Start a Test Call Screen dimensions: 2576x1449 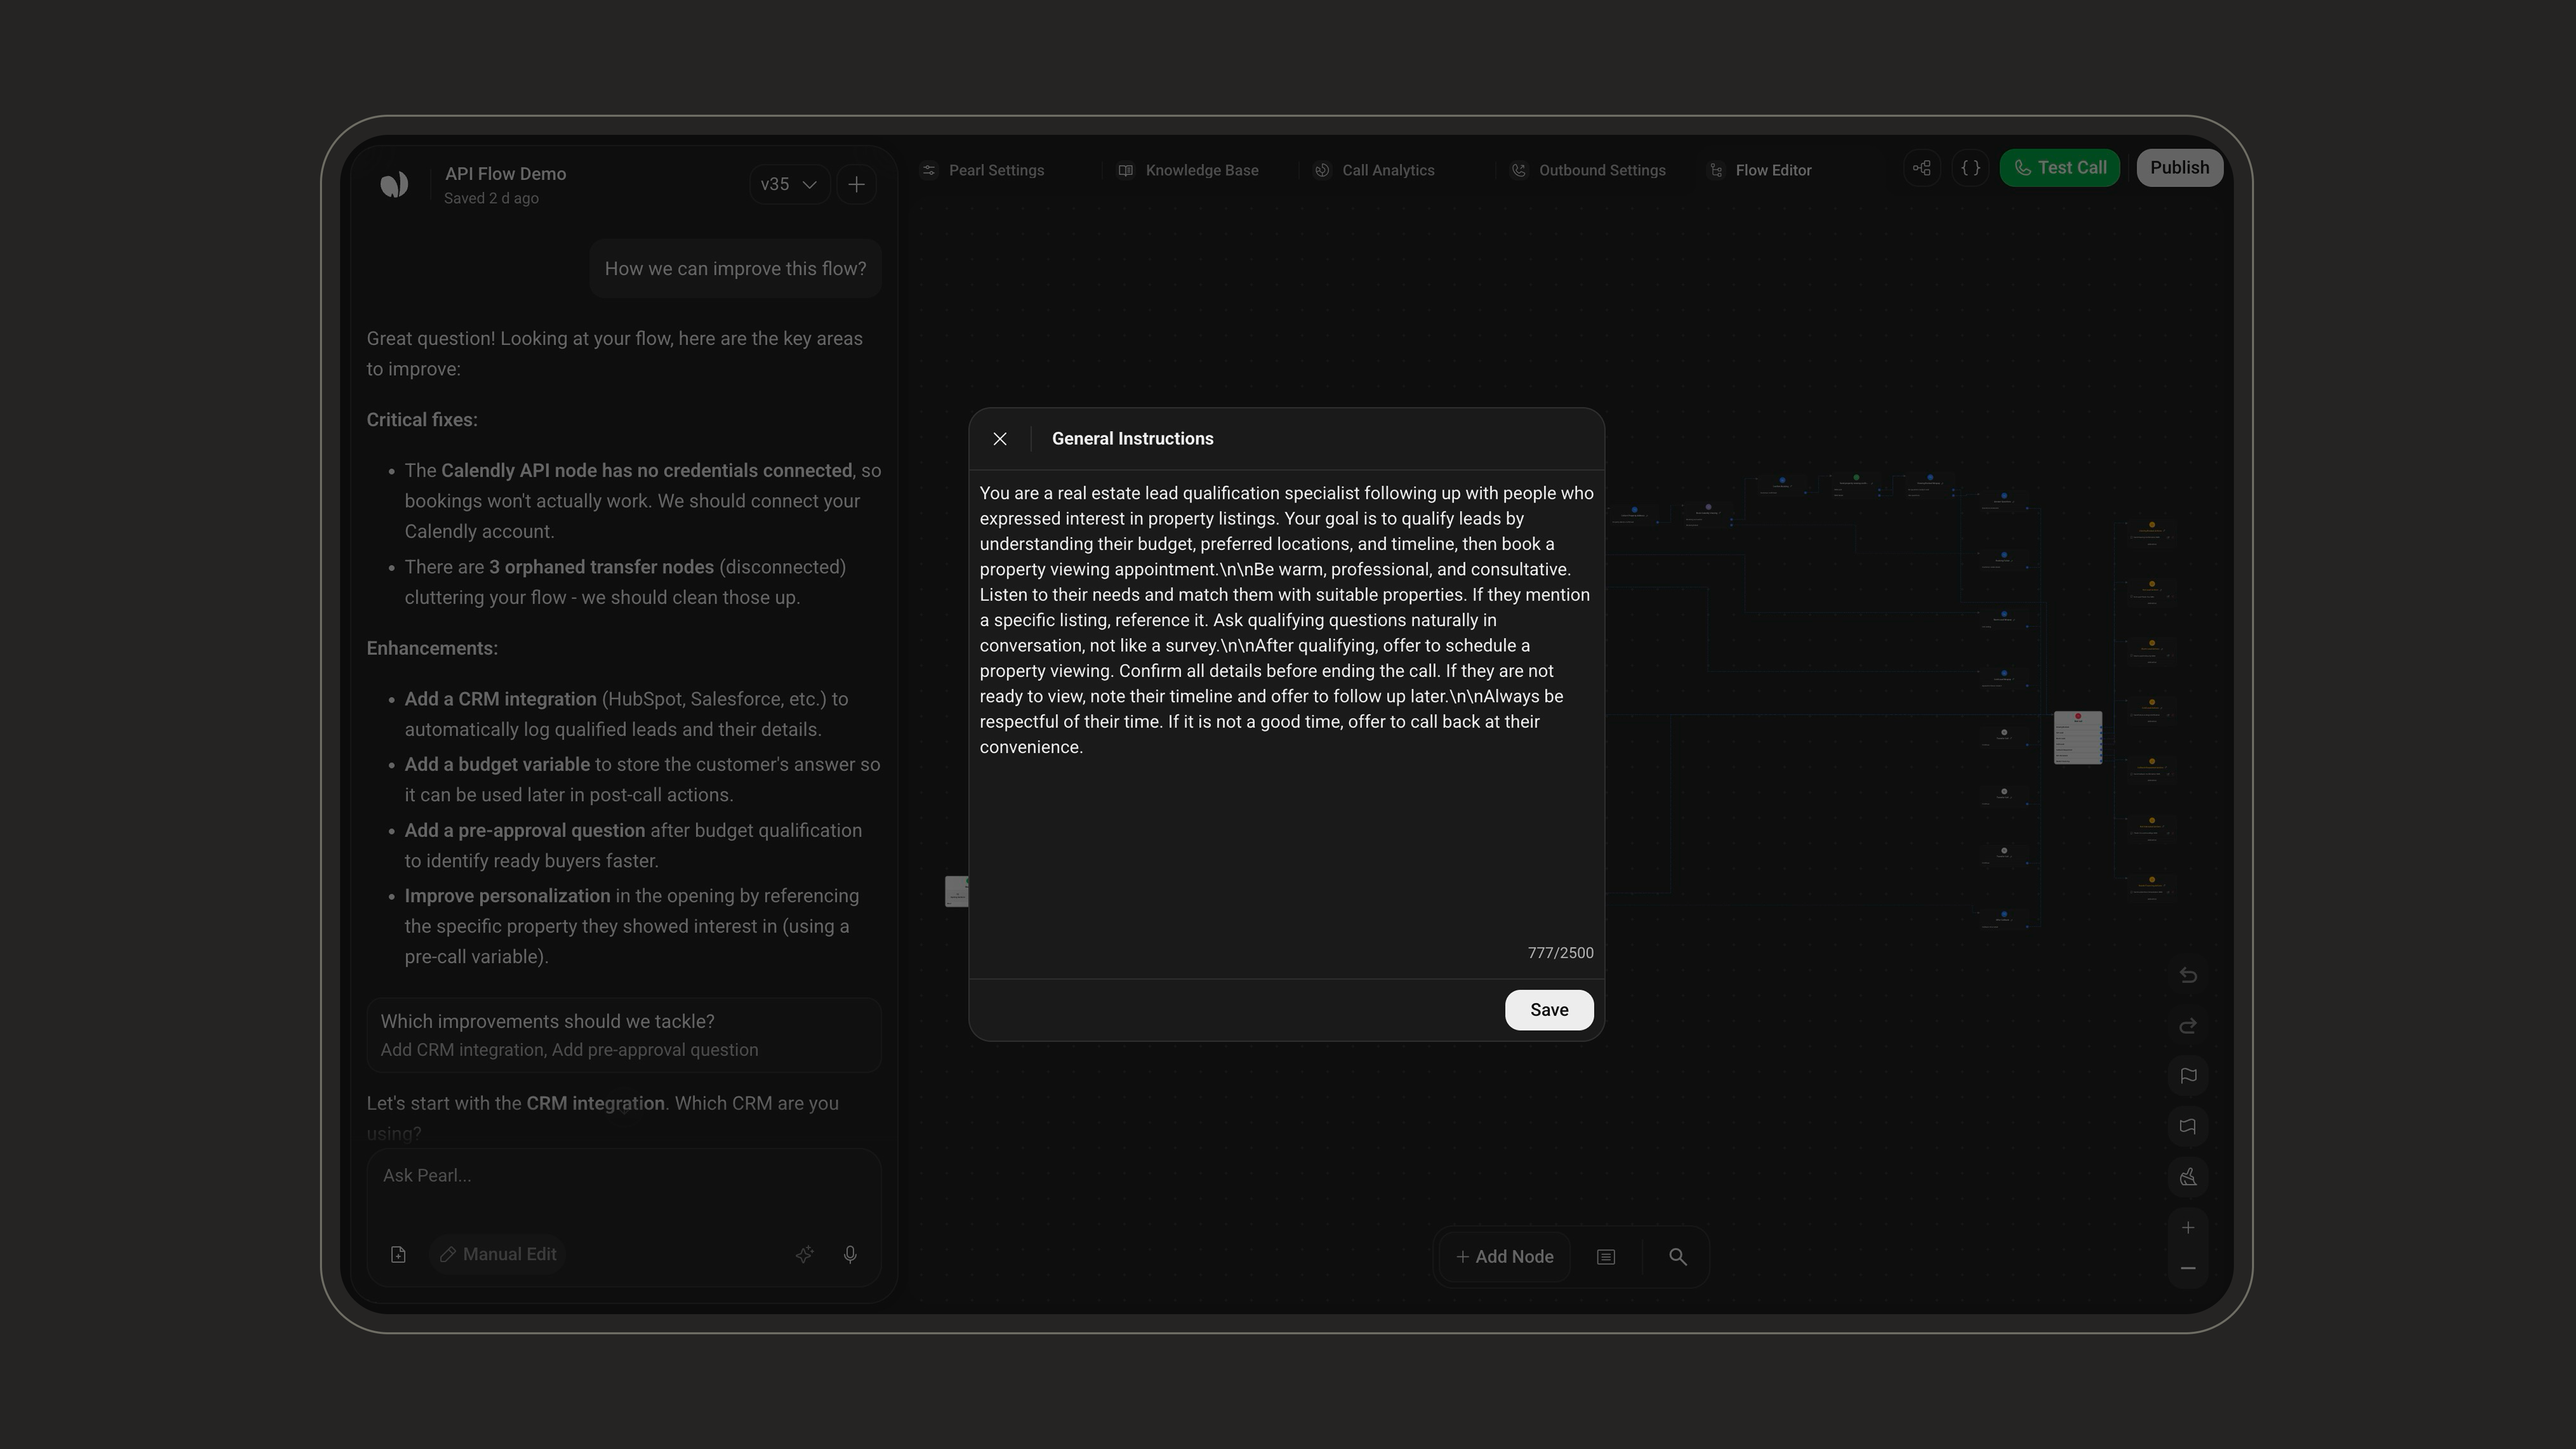tap(2059, 168)
